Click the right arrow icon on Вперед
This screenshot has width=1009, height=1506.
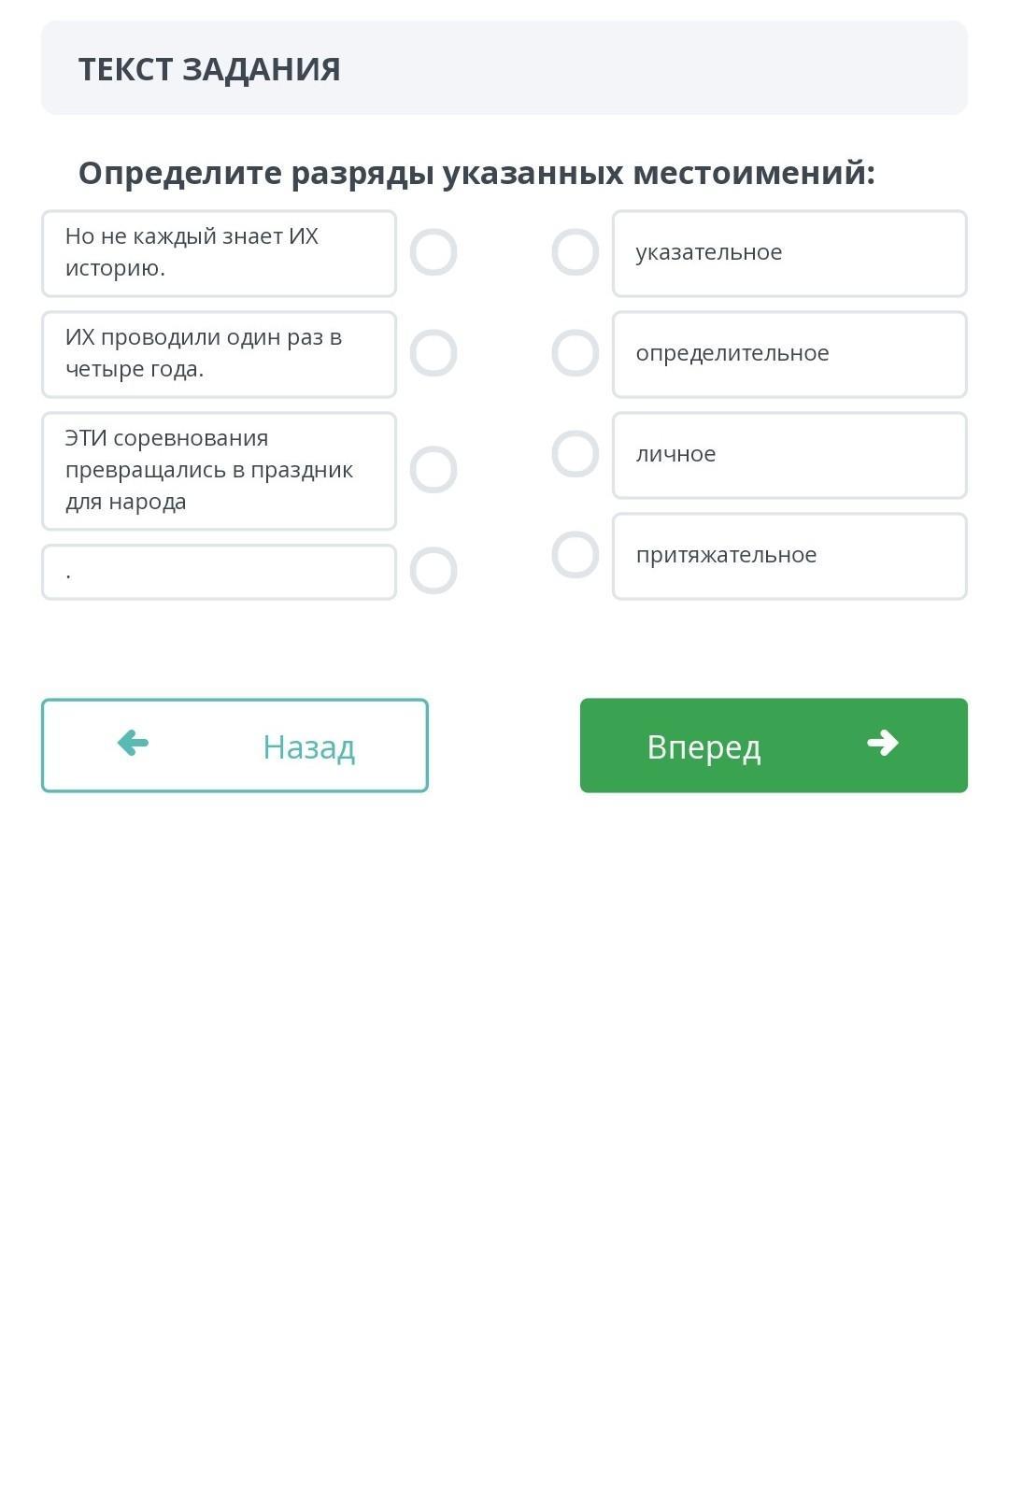(x=882, y=744)
